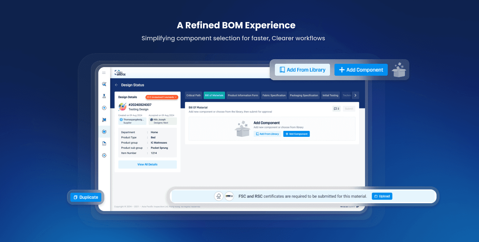Open the trolley cart icon in sidebar

(x=104, y=120)
